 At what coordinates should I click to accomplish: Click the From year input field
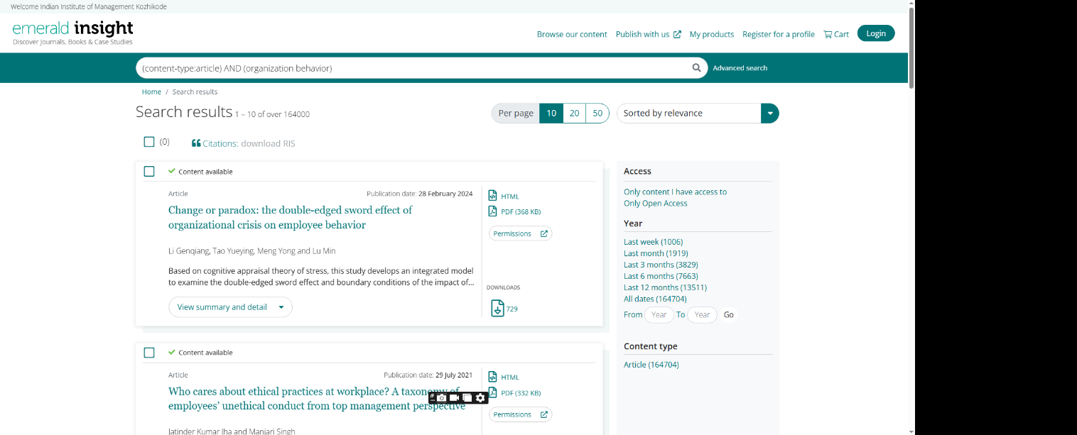[659, 315]
